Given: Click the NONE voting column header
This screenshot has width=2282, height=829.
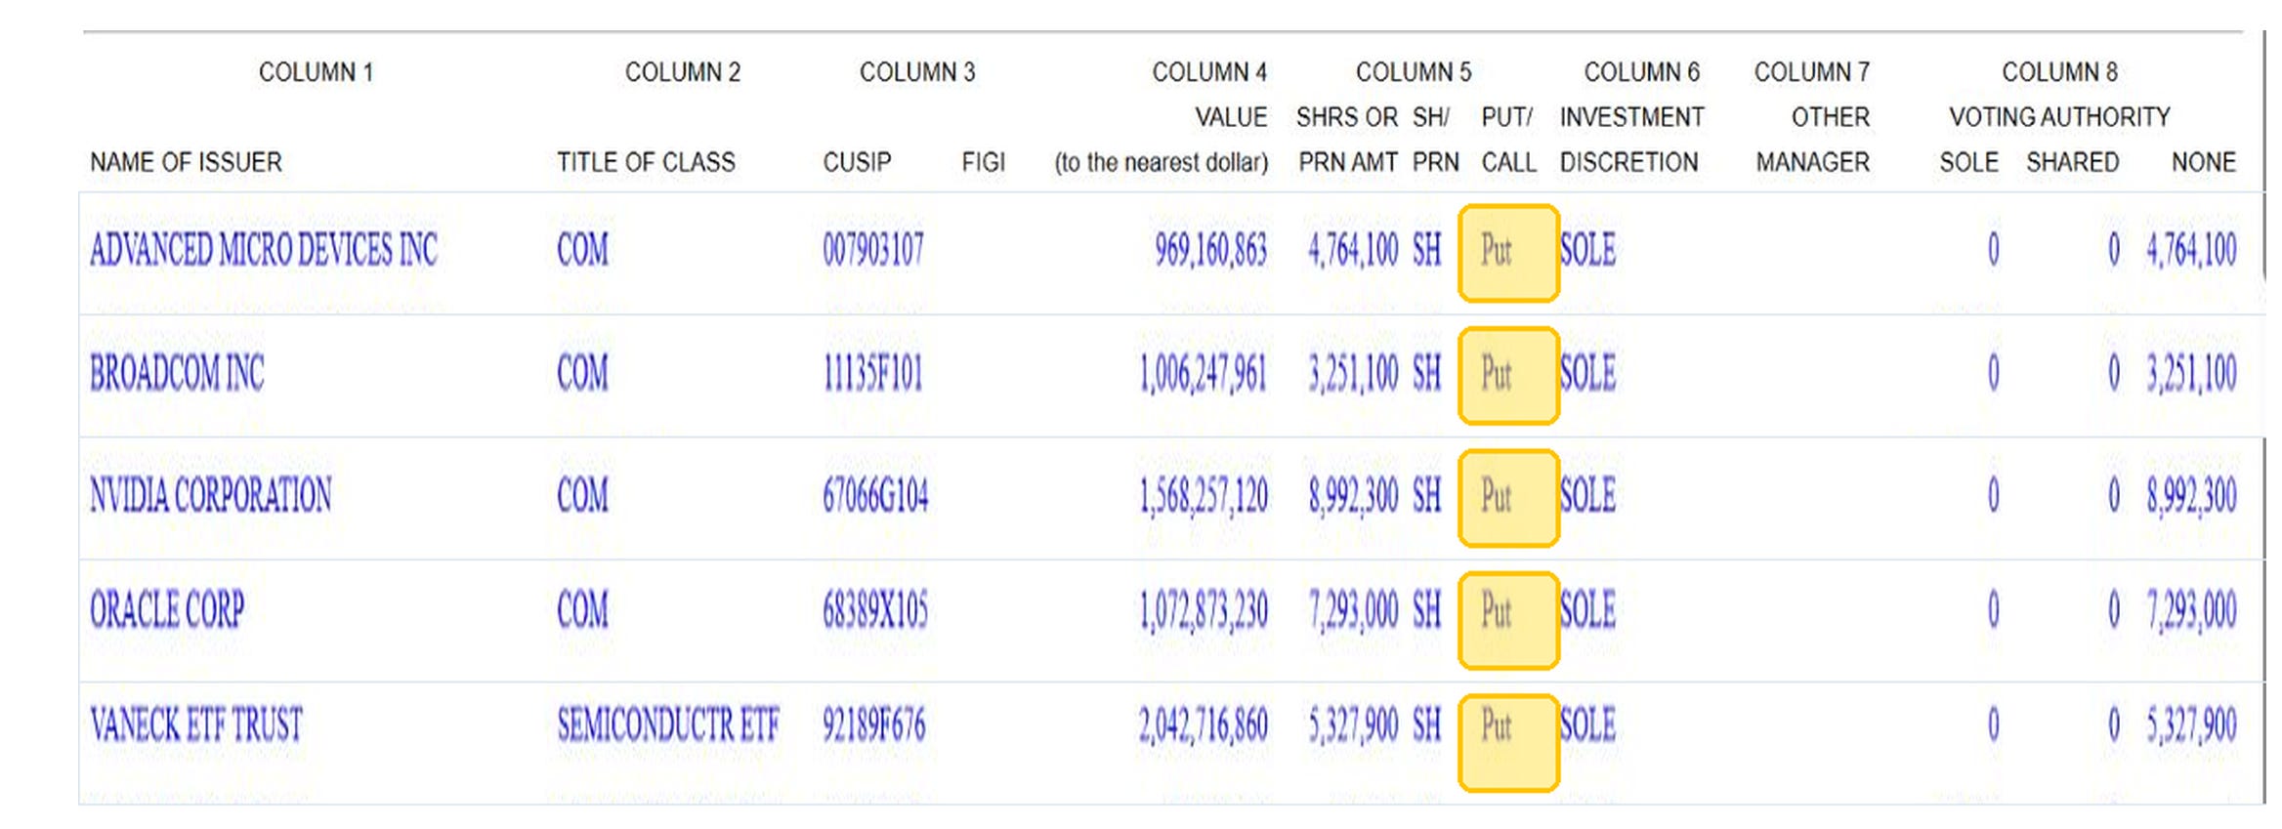Looking at the screenshot, I should pyautogui.click(x=2204, y=162).
